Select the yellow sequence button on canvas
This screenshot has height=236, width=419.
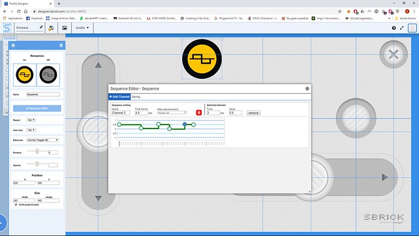(202, 59)
